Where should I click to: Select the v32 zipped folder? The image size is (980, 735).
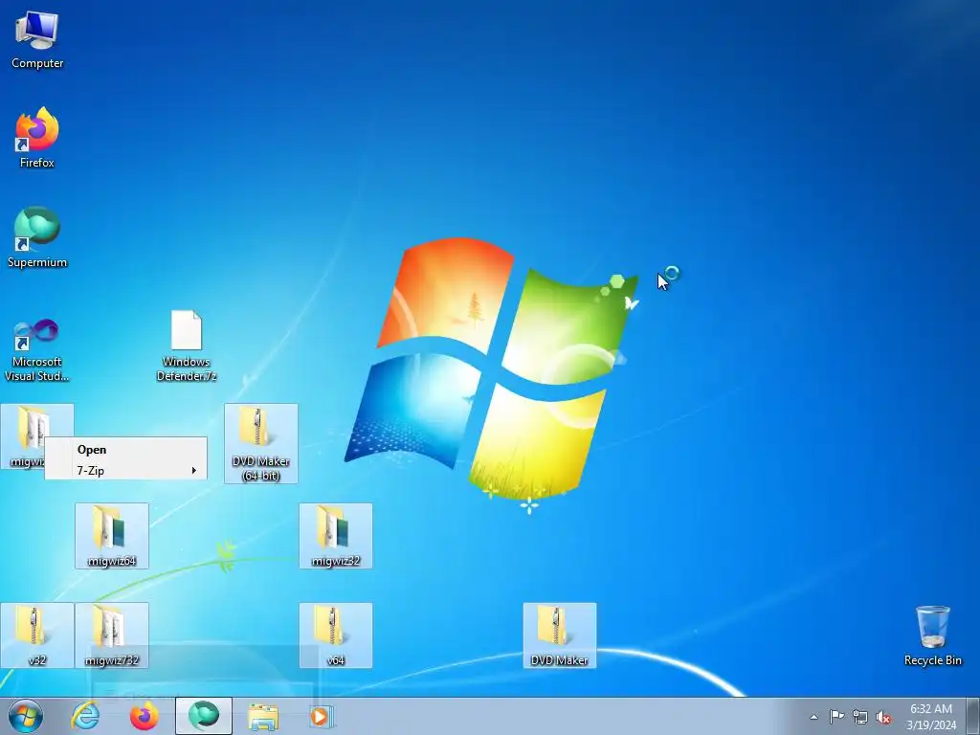pos(37,635)
